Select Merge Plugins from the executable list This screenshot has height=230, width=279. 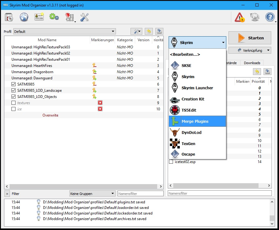(197, 121)
